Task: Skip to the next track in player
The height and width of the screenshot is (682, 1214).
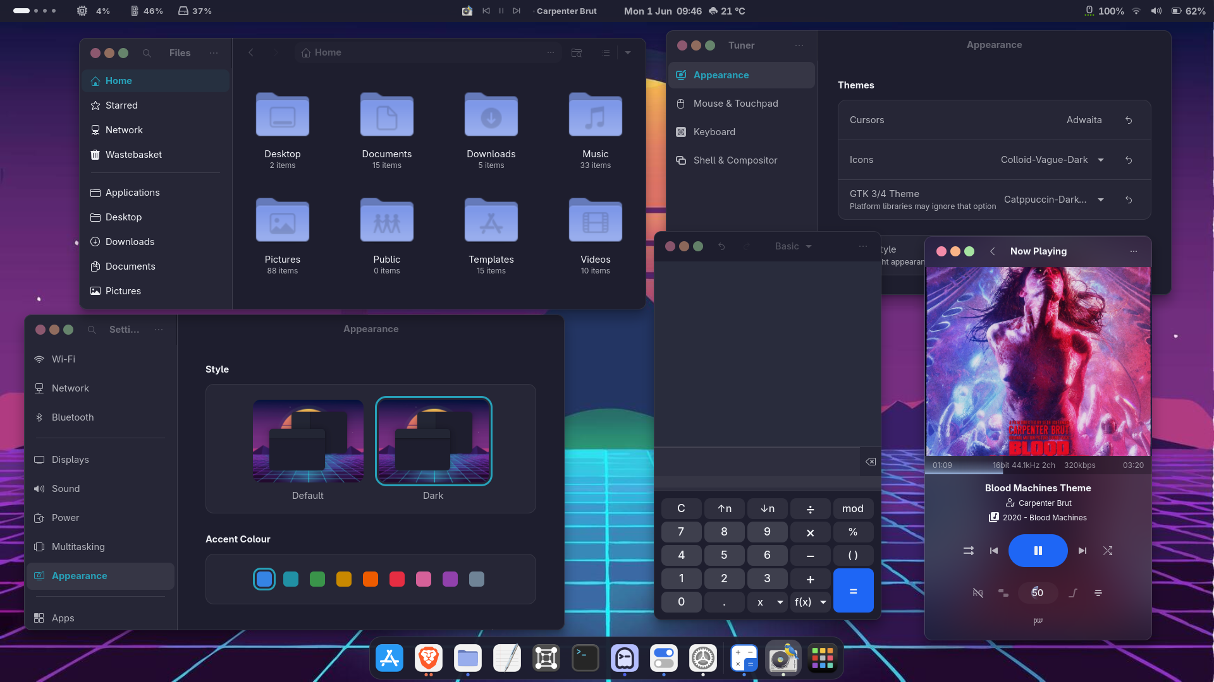Action: [1082, 551]
